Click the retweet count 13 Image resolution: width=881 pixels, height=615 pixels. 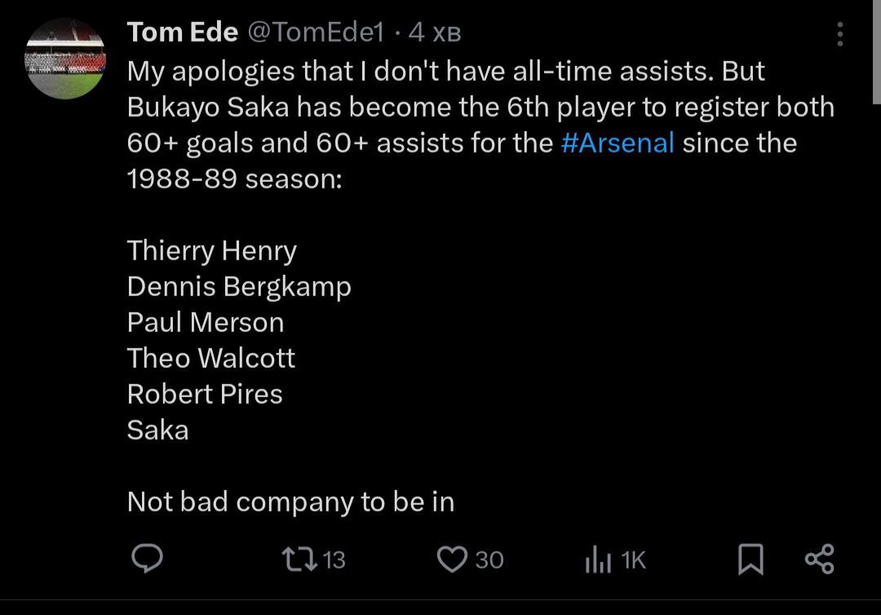click(334, 560)
